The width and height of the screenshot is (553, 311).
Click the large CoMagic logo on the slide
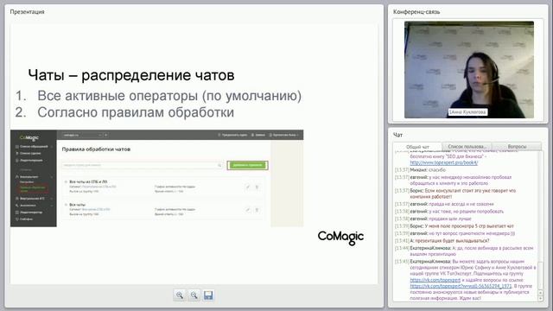[340, 238]
